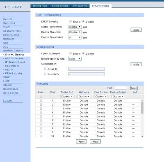Click the Circuit ID text field

87,69
